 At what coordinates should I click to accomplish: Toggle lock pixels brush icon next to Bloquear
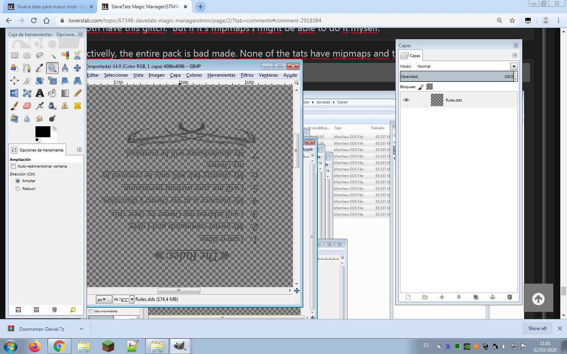click(421, 87)
